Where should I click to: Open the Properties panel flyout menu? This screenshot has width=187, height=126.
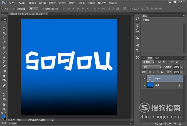coord(184,16)
